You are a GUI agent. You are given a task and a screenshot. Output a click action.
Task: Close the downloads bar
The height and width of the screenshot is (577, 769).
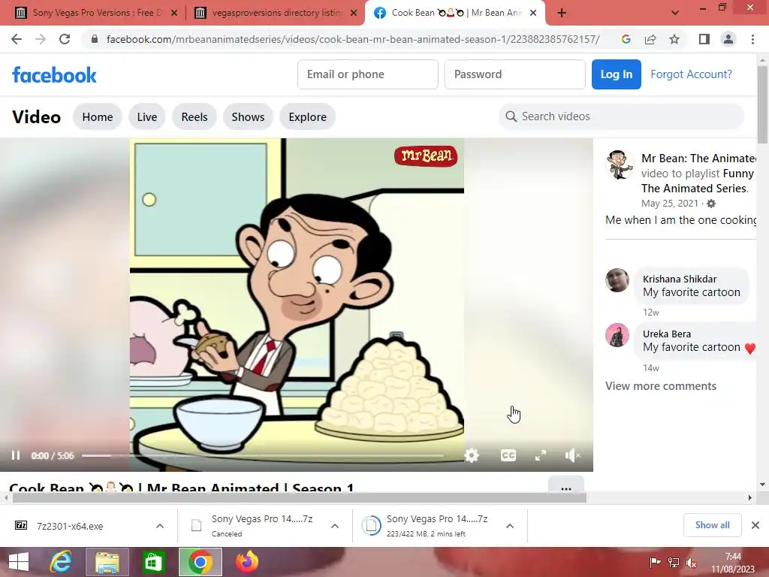click(x=755, y=525)
